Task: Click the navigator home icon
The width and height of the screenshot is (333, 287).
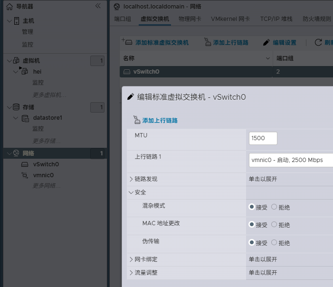Action: click(x=9, y=7)
